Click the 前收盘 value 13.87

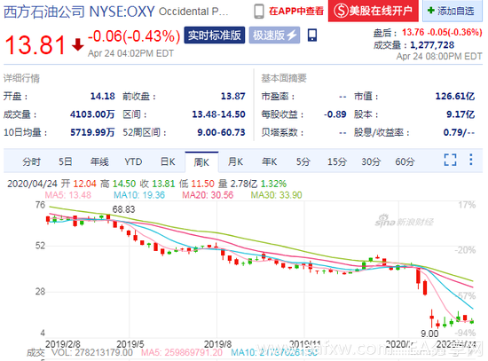(x=232, y=96)
